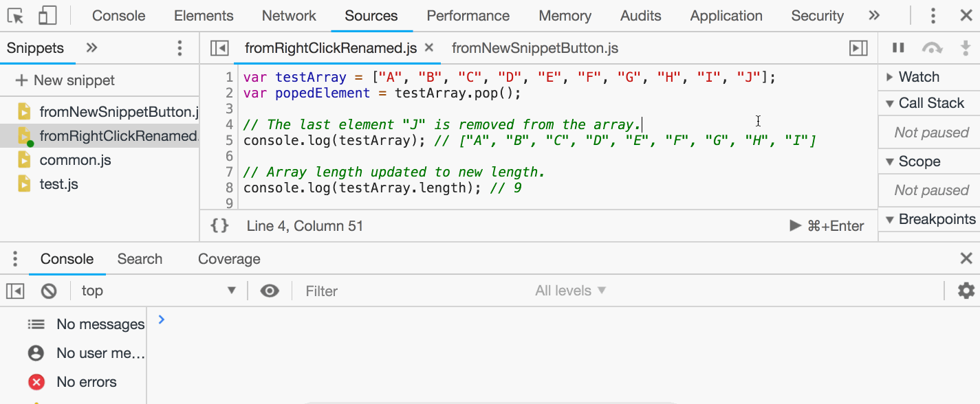This screenshot has height=404, width=980.
Task: Collapse the Call Stack section
Action: 890,102
